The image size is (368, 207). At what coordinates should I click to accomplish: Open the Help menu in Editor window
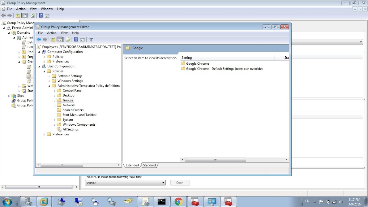(75, 33)
